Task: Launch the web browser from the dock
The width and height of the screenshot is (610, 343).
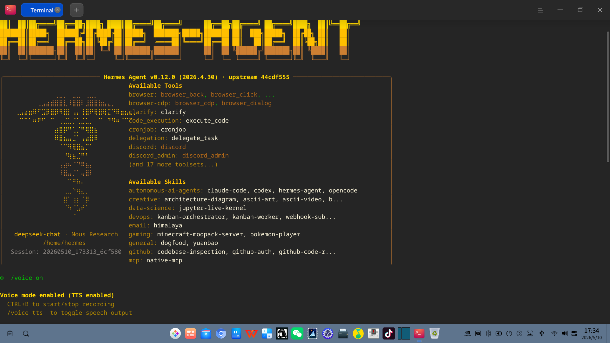Action: [221, 333]
